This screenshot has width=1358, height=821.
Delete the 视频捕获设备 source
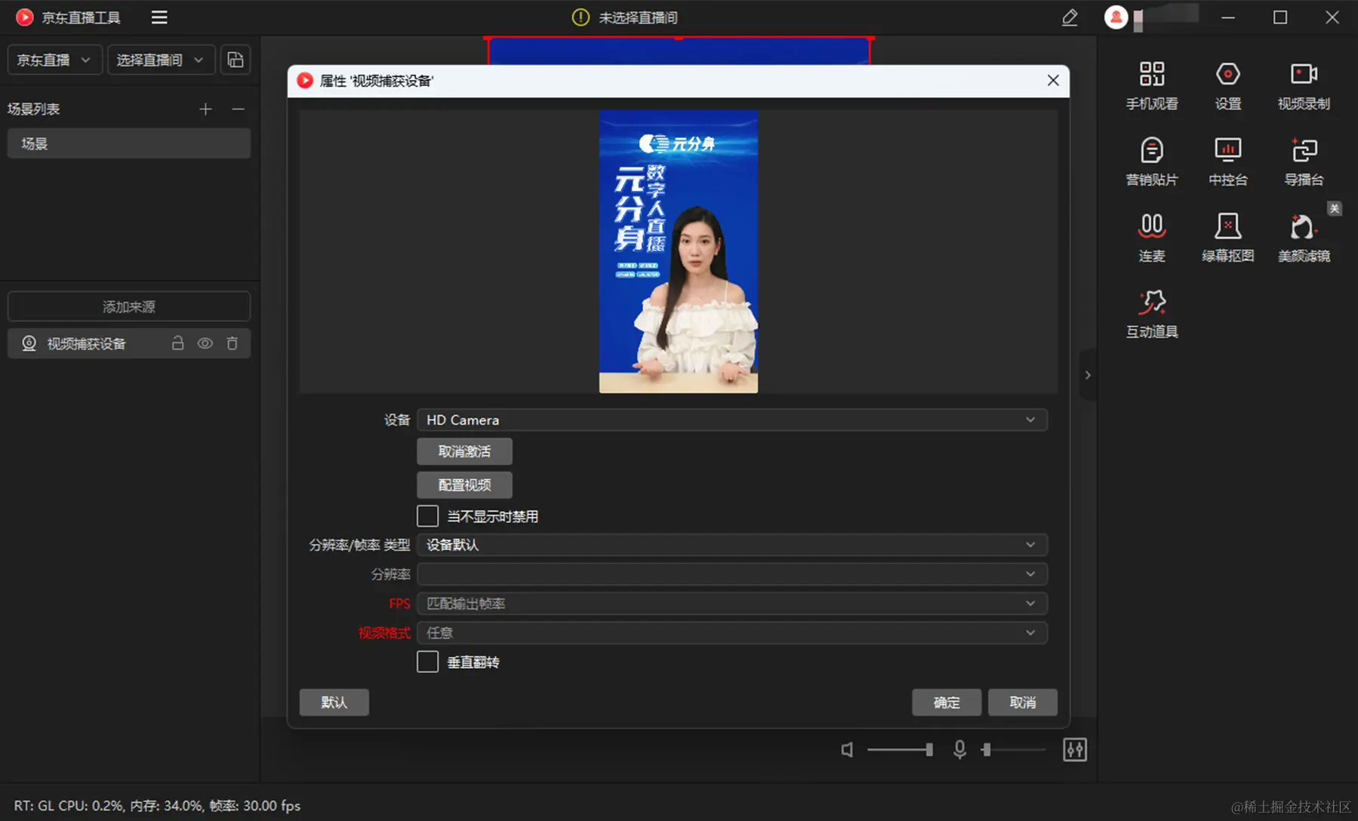[232, 343]
